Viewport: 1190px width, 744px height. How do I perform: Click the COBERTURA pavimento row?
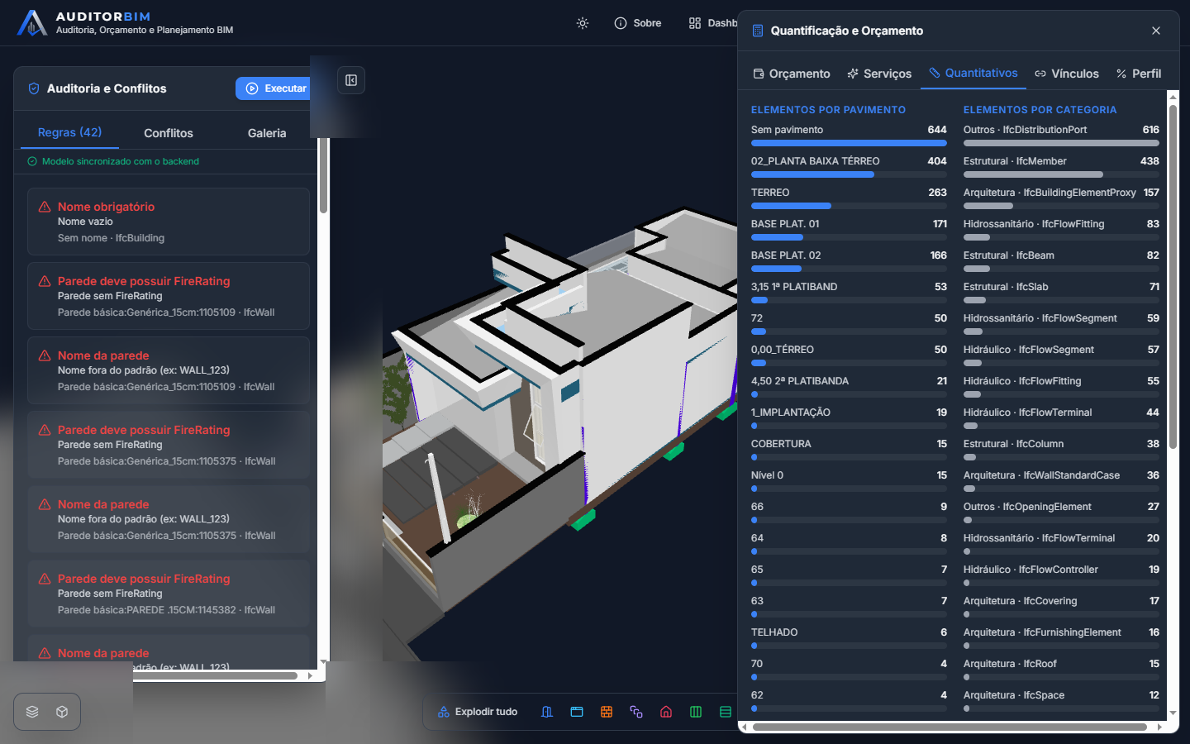click(x=849, y=449)
